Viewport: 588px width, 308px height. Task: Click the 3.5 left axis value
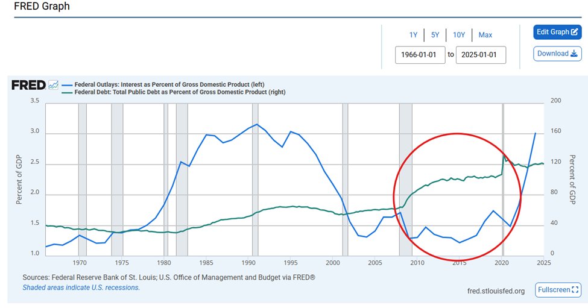pos(35,101)
